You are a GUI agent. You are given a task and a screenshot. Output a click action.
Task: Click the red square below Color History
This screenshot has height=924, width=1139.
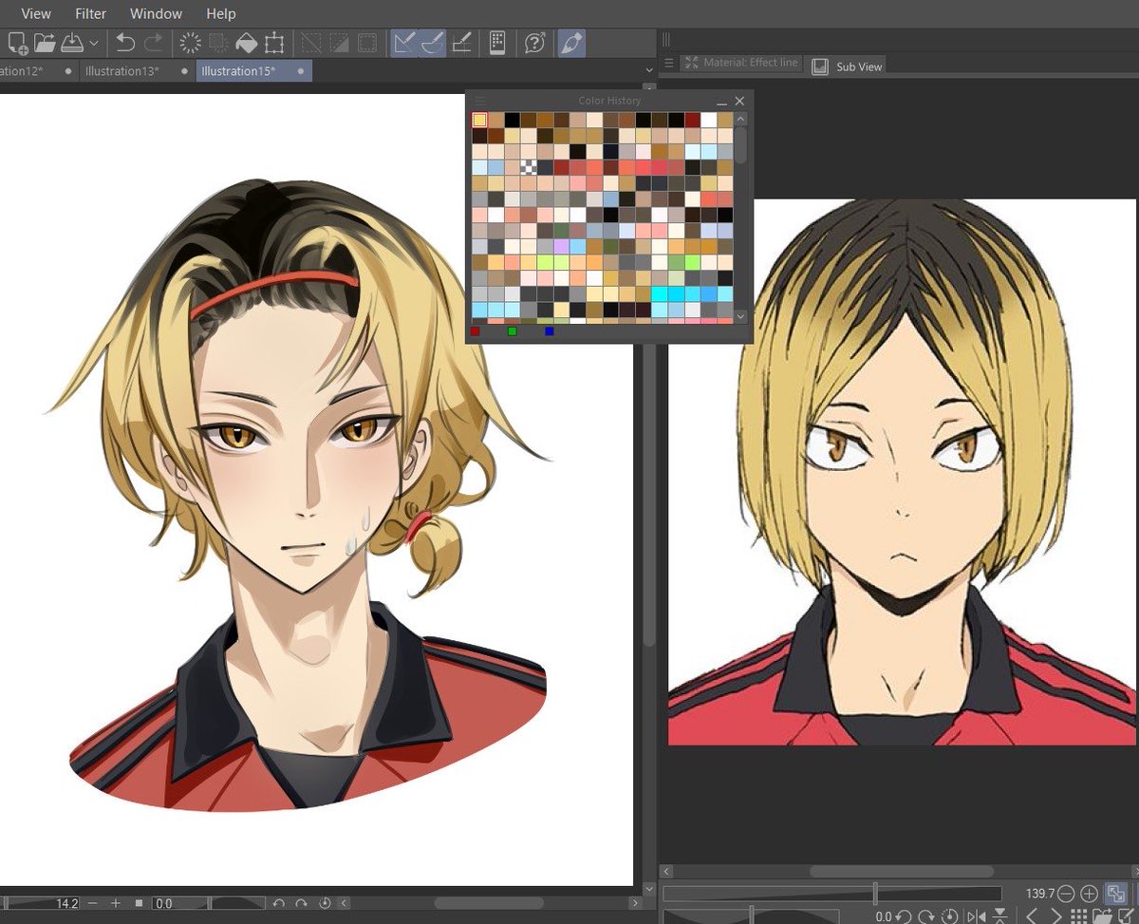[x=475, y=331]
